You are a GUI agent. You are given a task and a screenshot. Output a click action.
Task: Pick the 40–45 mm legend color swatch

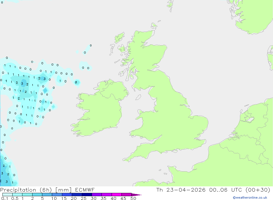pos(117,195)
